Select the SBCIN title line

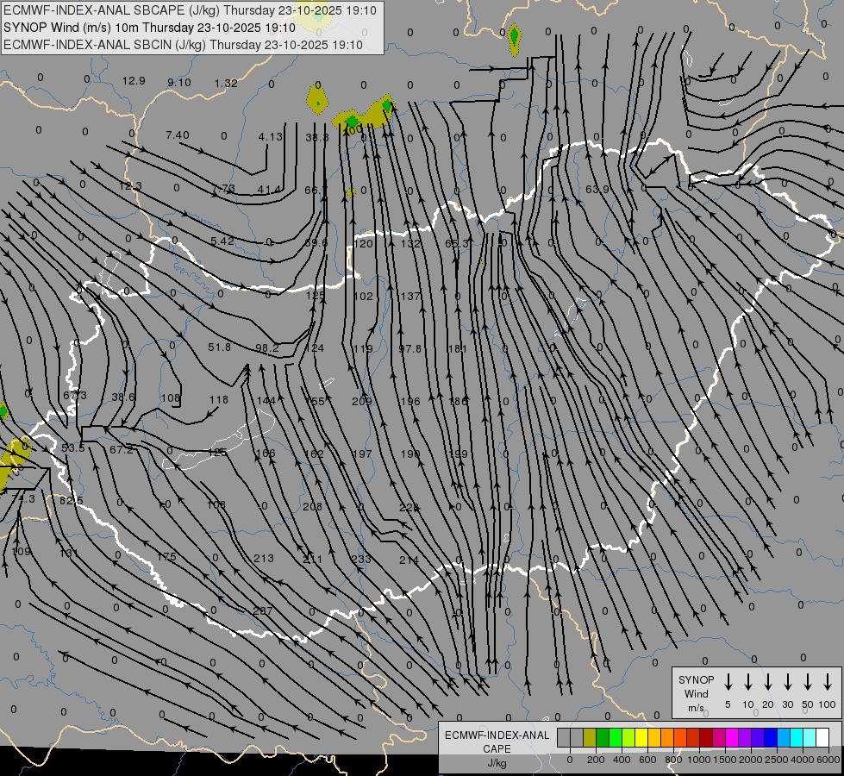pos(183,45)
